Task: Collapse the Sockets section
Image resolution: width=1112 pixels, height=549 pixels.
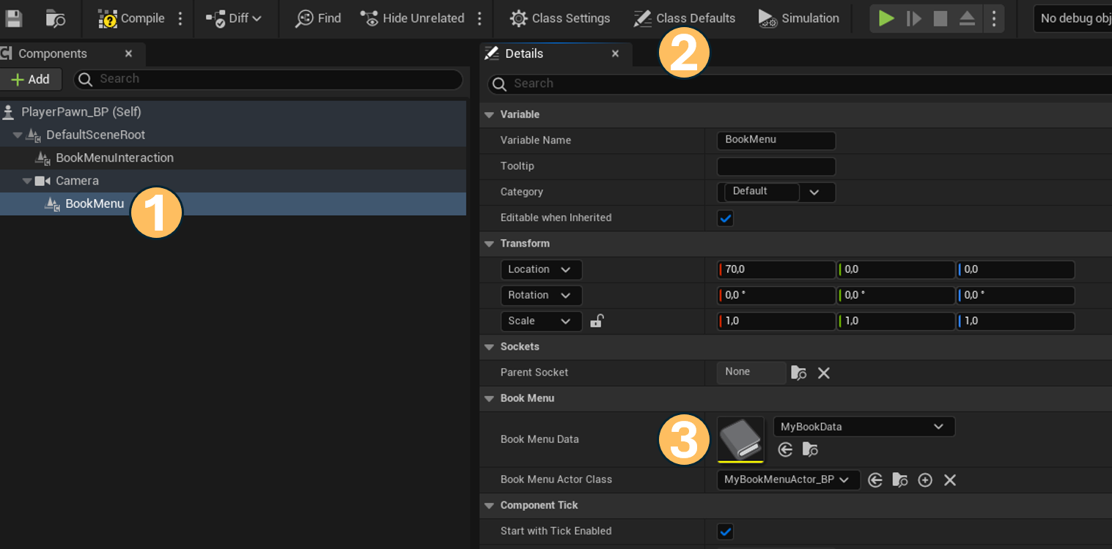Action: [x=489, y=347]
